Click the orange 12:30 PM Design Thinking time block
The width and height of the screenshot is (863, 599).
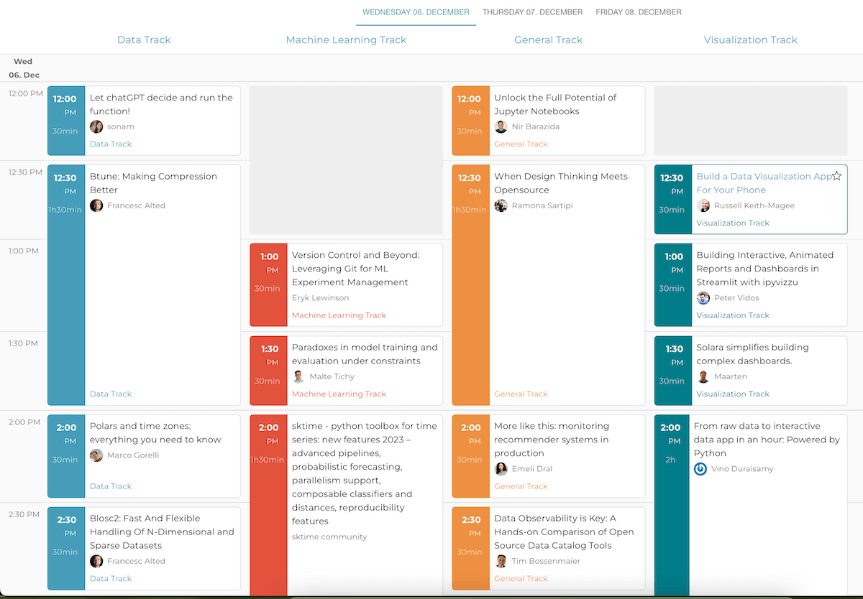pyautogui.click(x=470, y=285)
